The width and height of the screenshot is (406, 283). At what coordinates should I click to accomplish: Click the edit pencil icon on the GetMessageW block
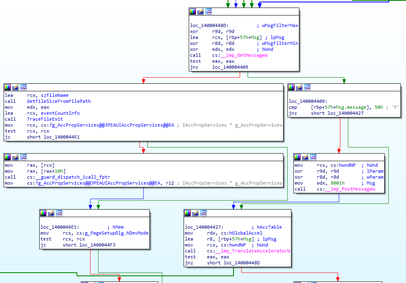[x=200, y=12]
